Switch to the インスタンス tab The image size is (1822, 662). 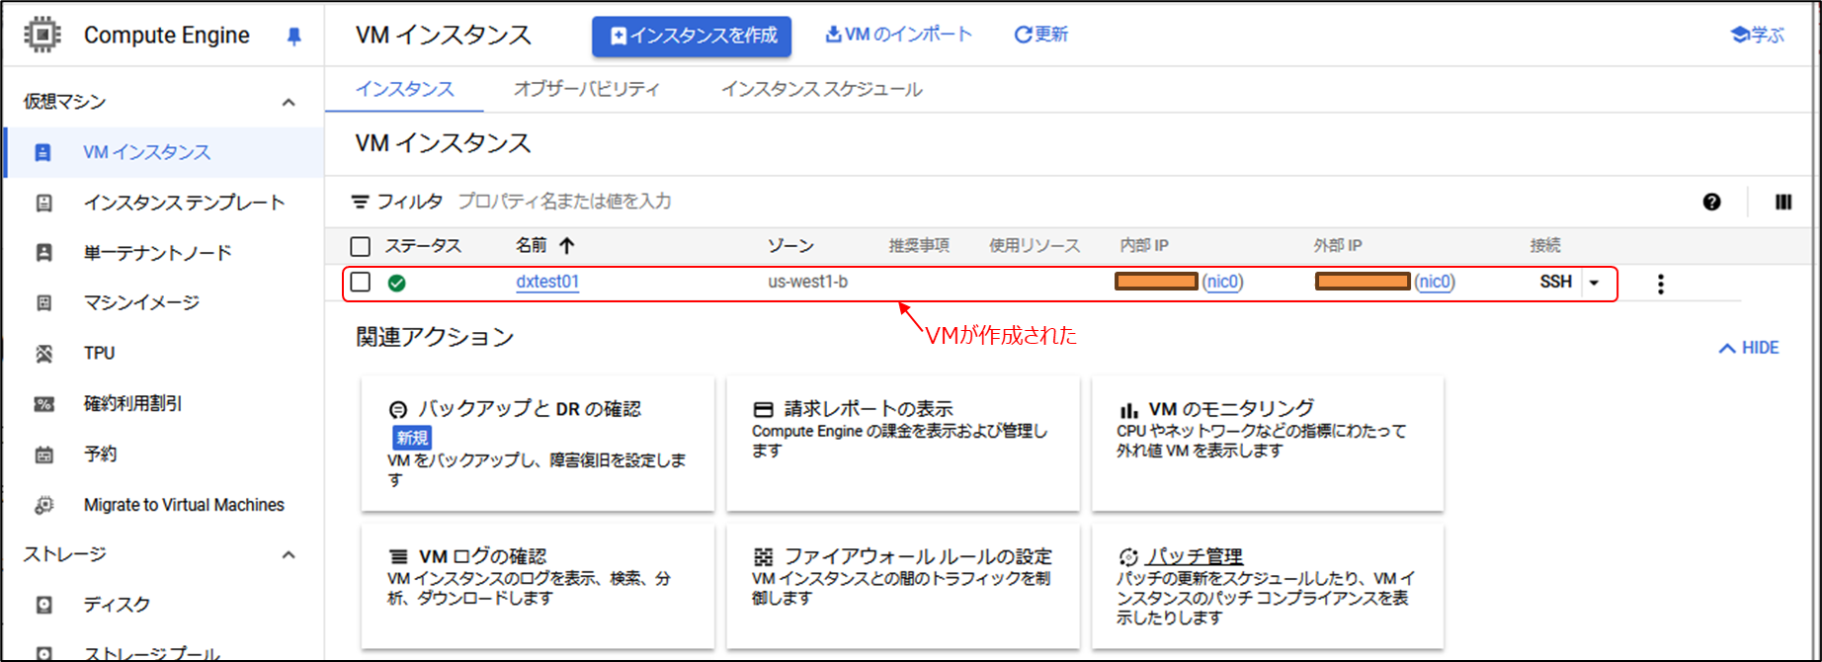pos(405,90)
